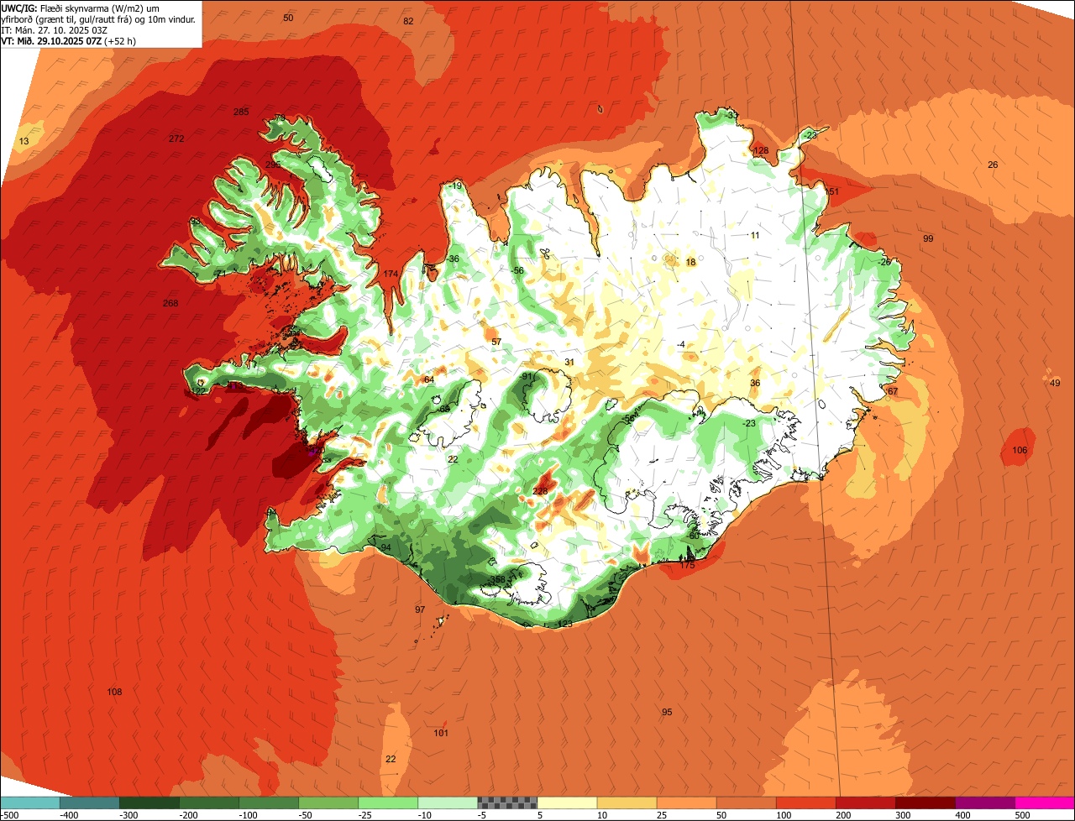
Task: Click the map value -91
Action: [x=527, y=377]
